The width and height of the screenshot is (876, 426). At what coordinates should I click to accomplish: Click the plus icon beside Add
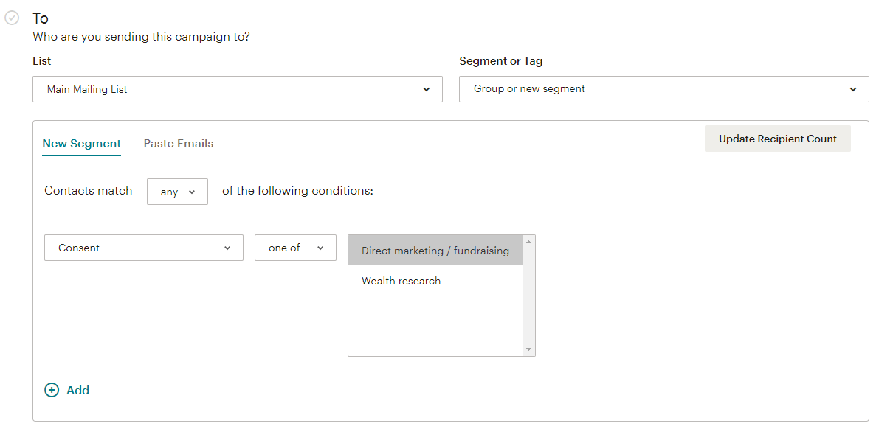coord(52,390)
